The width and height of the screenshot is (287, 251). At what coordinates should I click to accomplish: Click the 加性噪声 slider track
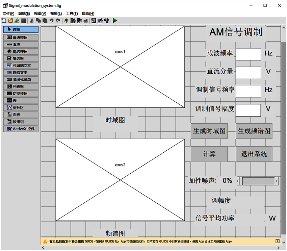pos(258,181)
